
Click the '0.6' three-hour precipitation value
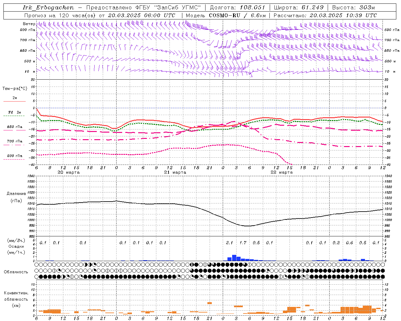pos(349,243)
